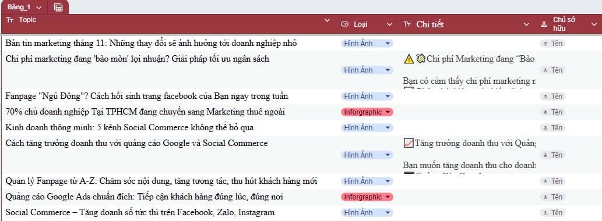Click the table view icon beside Bảng_1
Viewport: 602px width, 221px height.
point(58,8)
